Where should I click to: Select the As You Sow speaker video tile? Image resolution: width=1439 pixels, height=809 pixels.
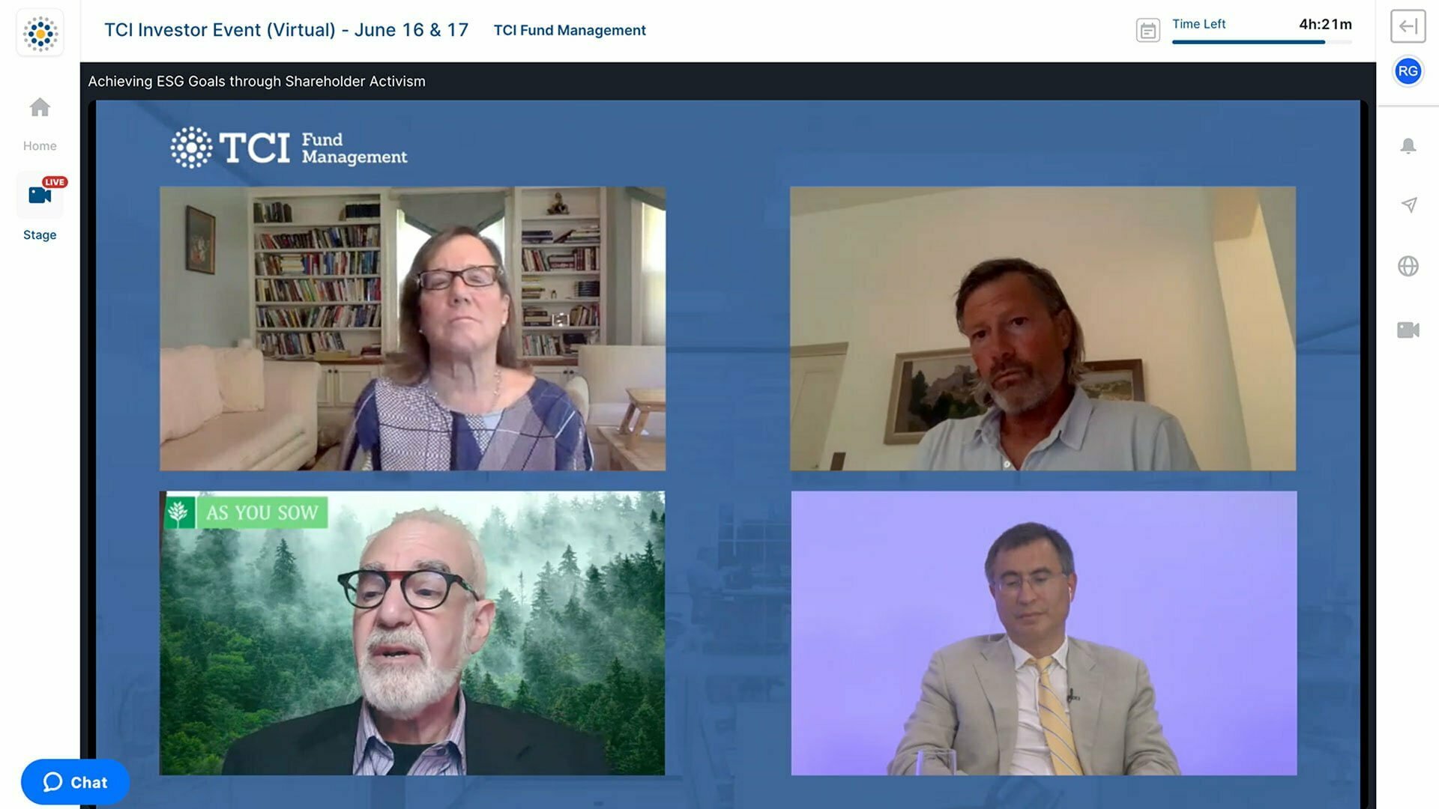pos(412,633)
